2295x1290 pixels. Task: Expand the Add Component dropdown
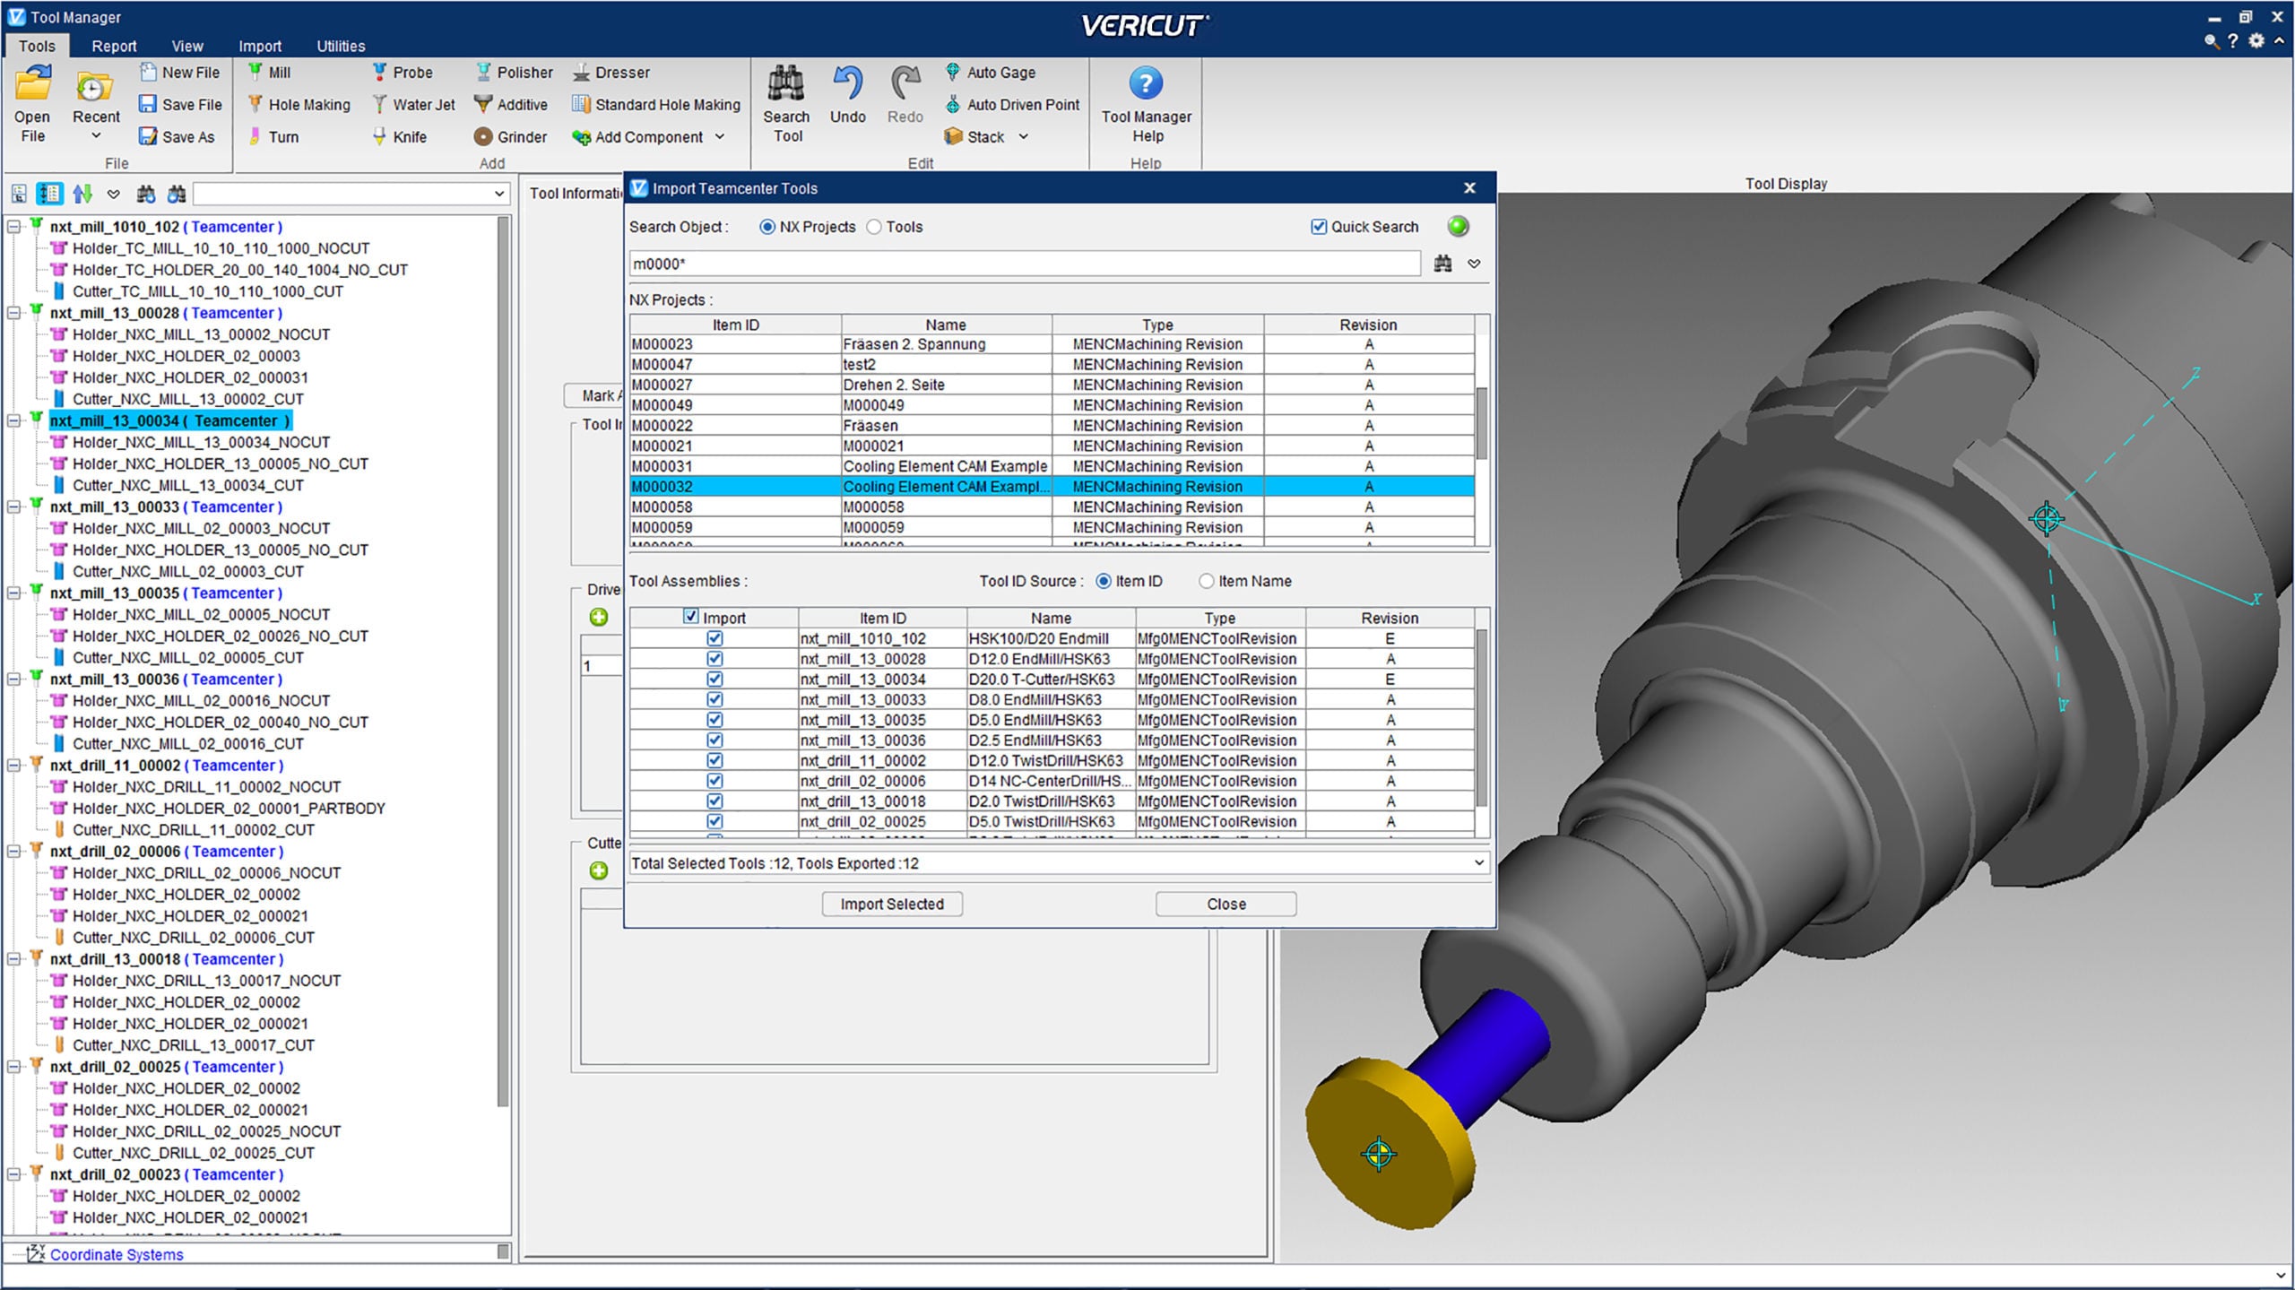tap(720, 137)
